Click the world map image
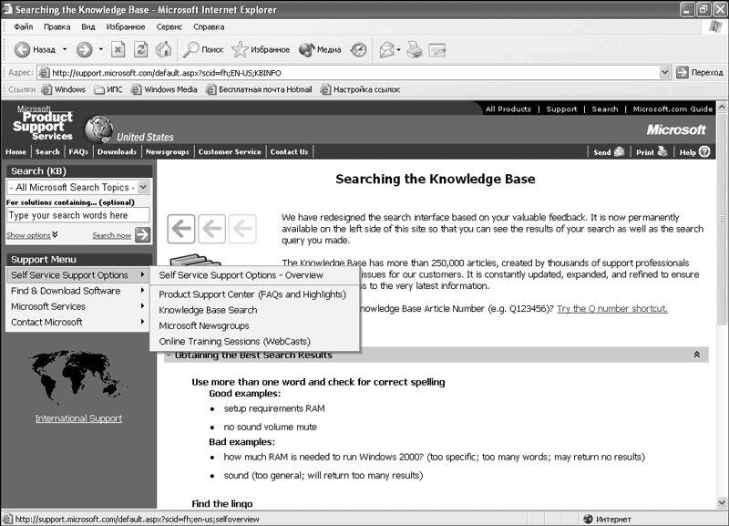The image size is (729, 526). 77,376
